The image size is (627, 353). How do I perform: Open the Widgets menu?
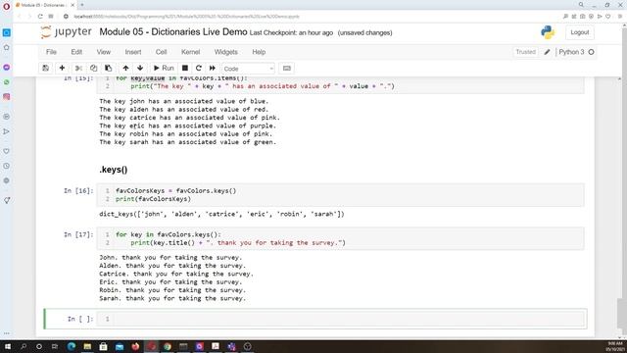(x=226, y=52)
